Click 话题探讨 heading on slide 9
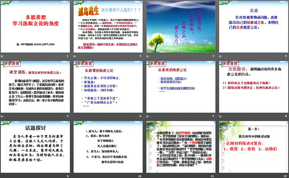Viewport: 289px width, 178px height. coord(36,128)
